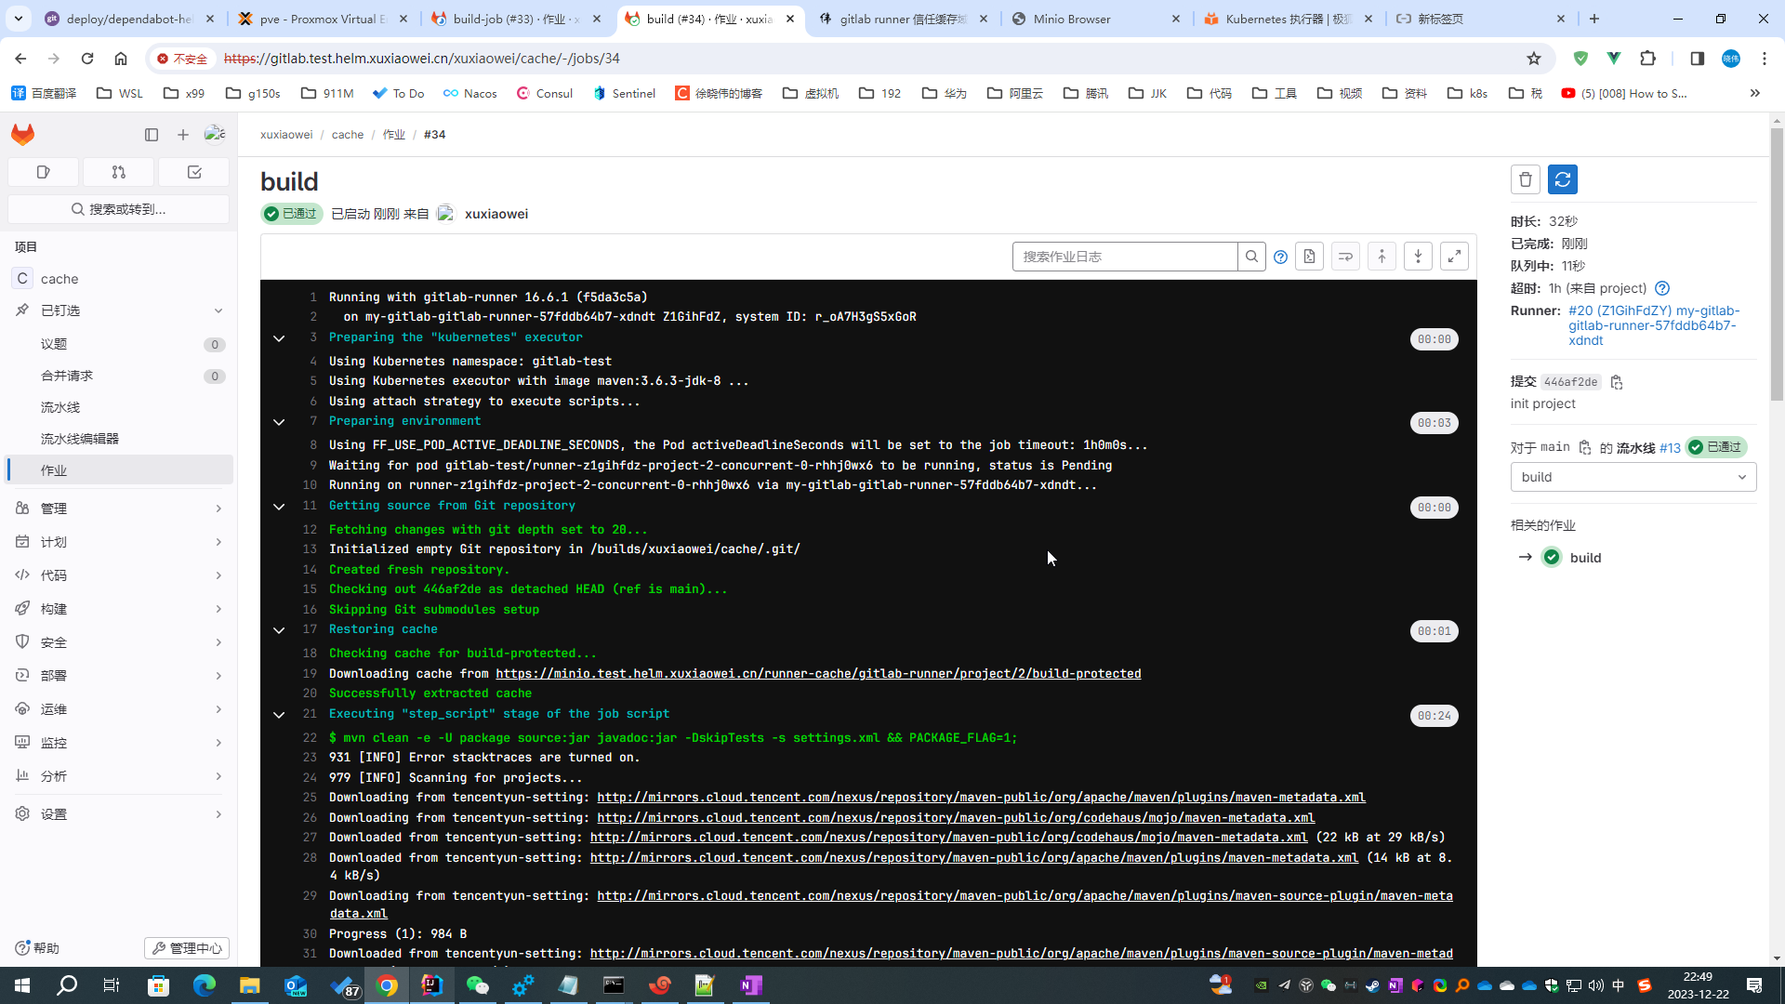Switch to the Minio Browser tab
This screenshot has width=1785, height=1004.
1095,19
